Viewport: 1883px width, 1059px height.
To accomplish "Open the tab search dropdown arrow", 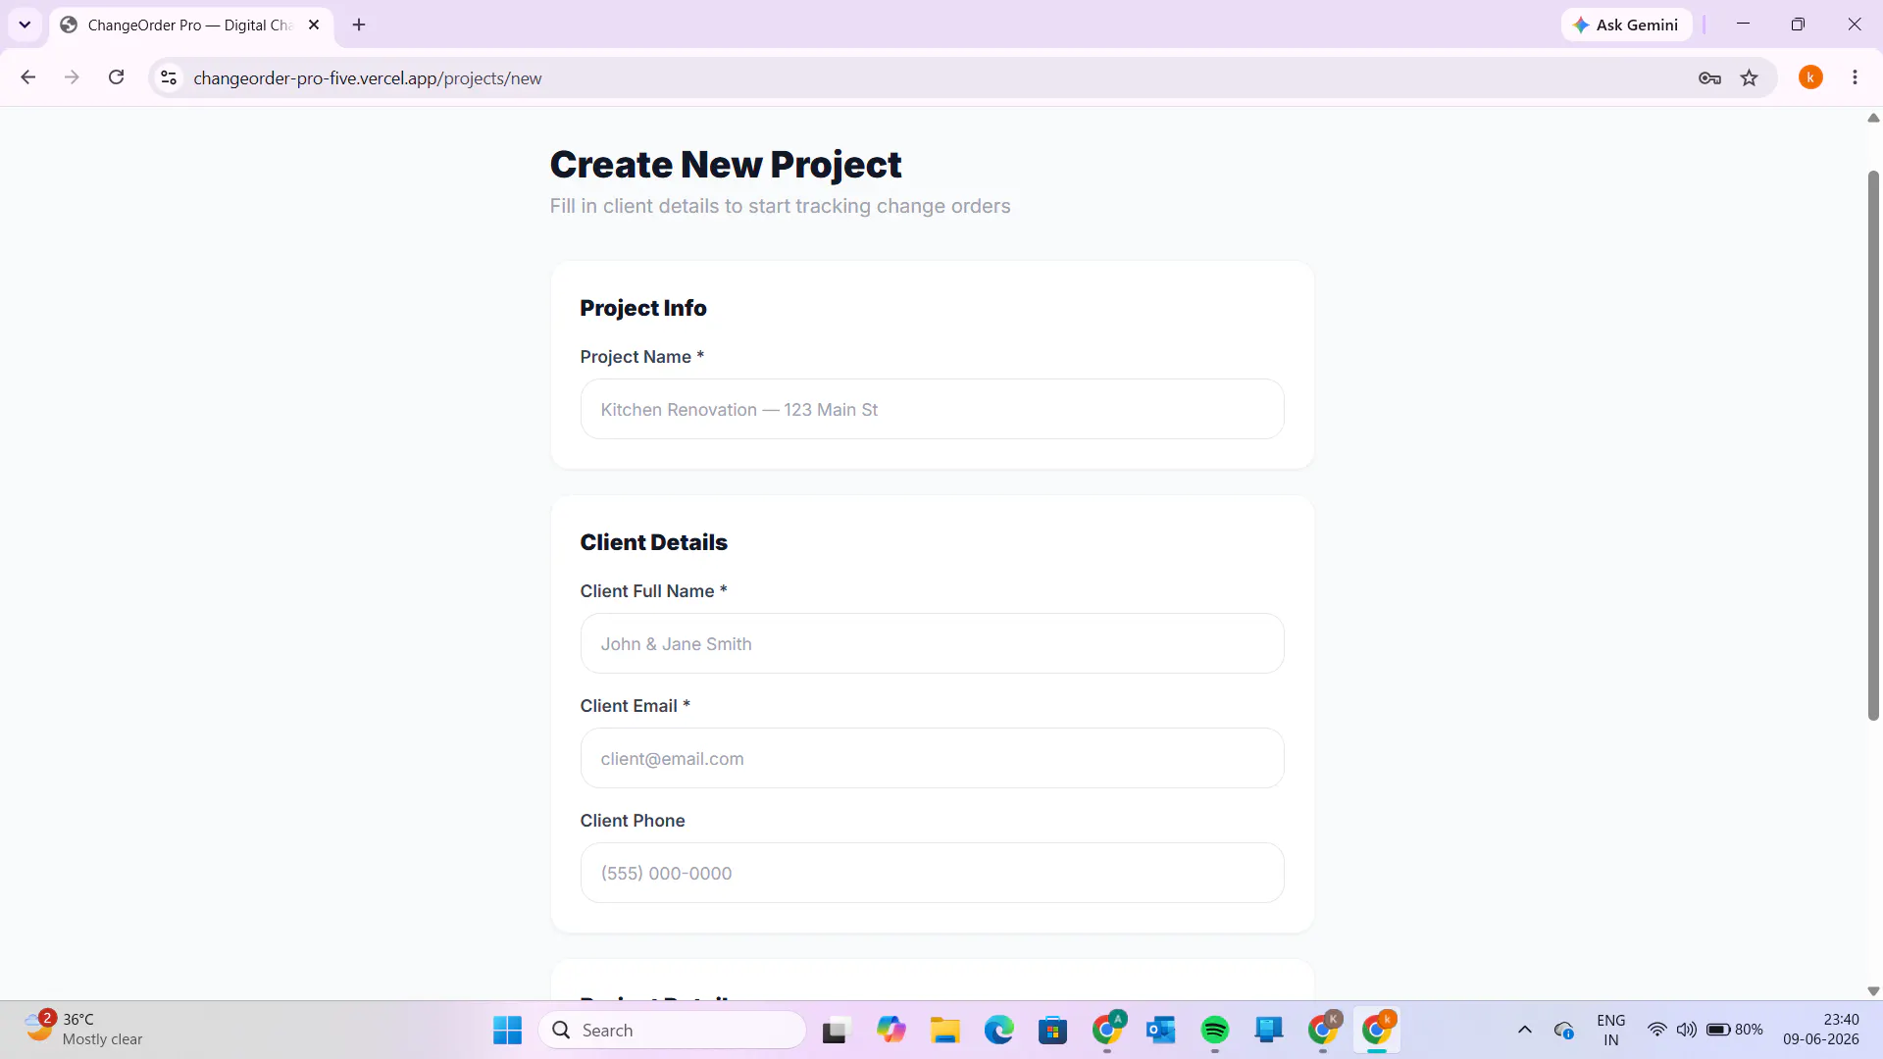I will [25, 25].
